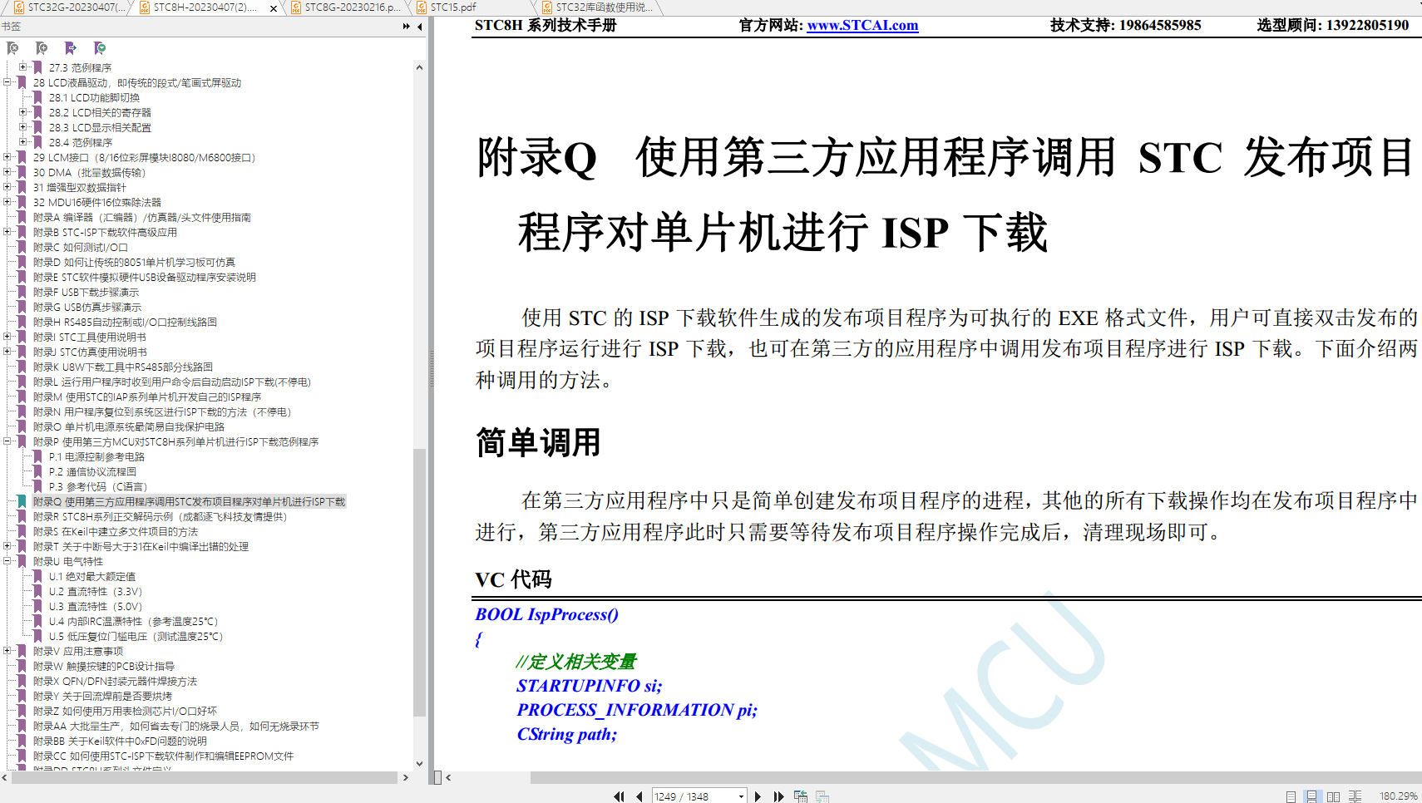Screen dimensions: 1422x803
Task: Go to the next page
Action: (758, 796)
